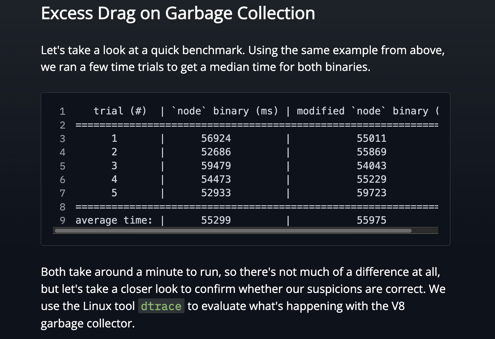Click the value 56924 in trial 1
This screenshot has width=495, height=339.
click(x=216, y=139)
